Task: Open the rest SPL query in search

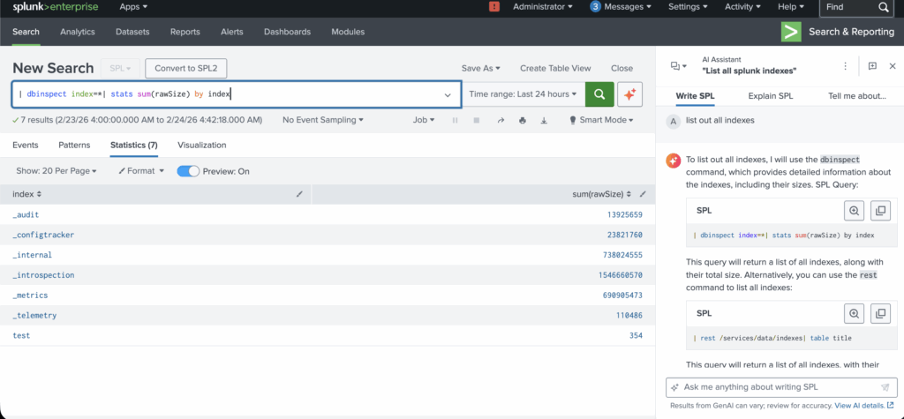Action: [x=854, y=312]
